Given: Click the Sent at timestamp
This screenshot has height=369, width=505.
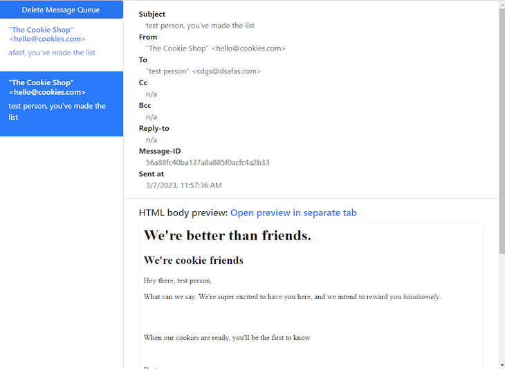Looking at the screenshot, I should pyautogui.click(x=183, y=186).
